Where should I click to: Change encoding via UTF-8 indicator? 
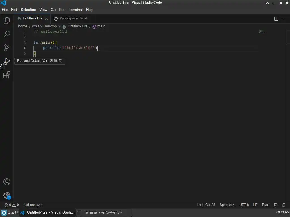click(x=244, y=205)
